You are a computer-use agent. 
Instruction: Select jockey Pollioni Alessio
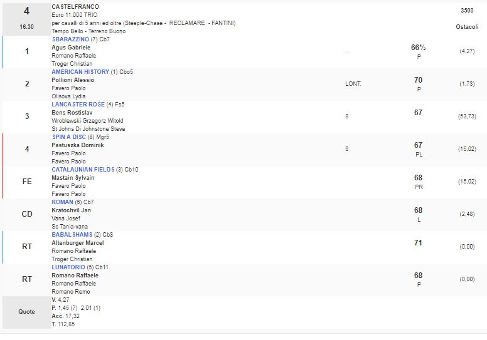pos(73,80)
